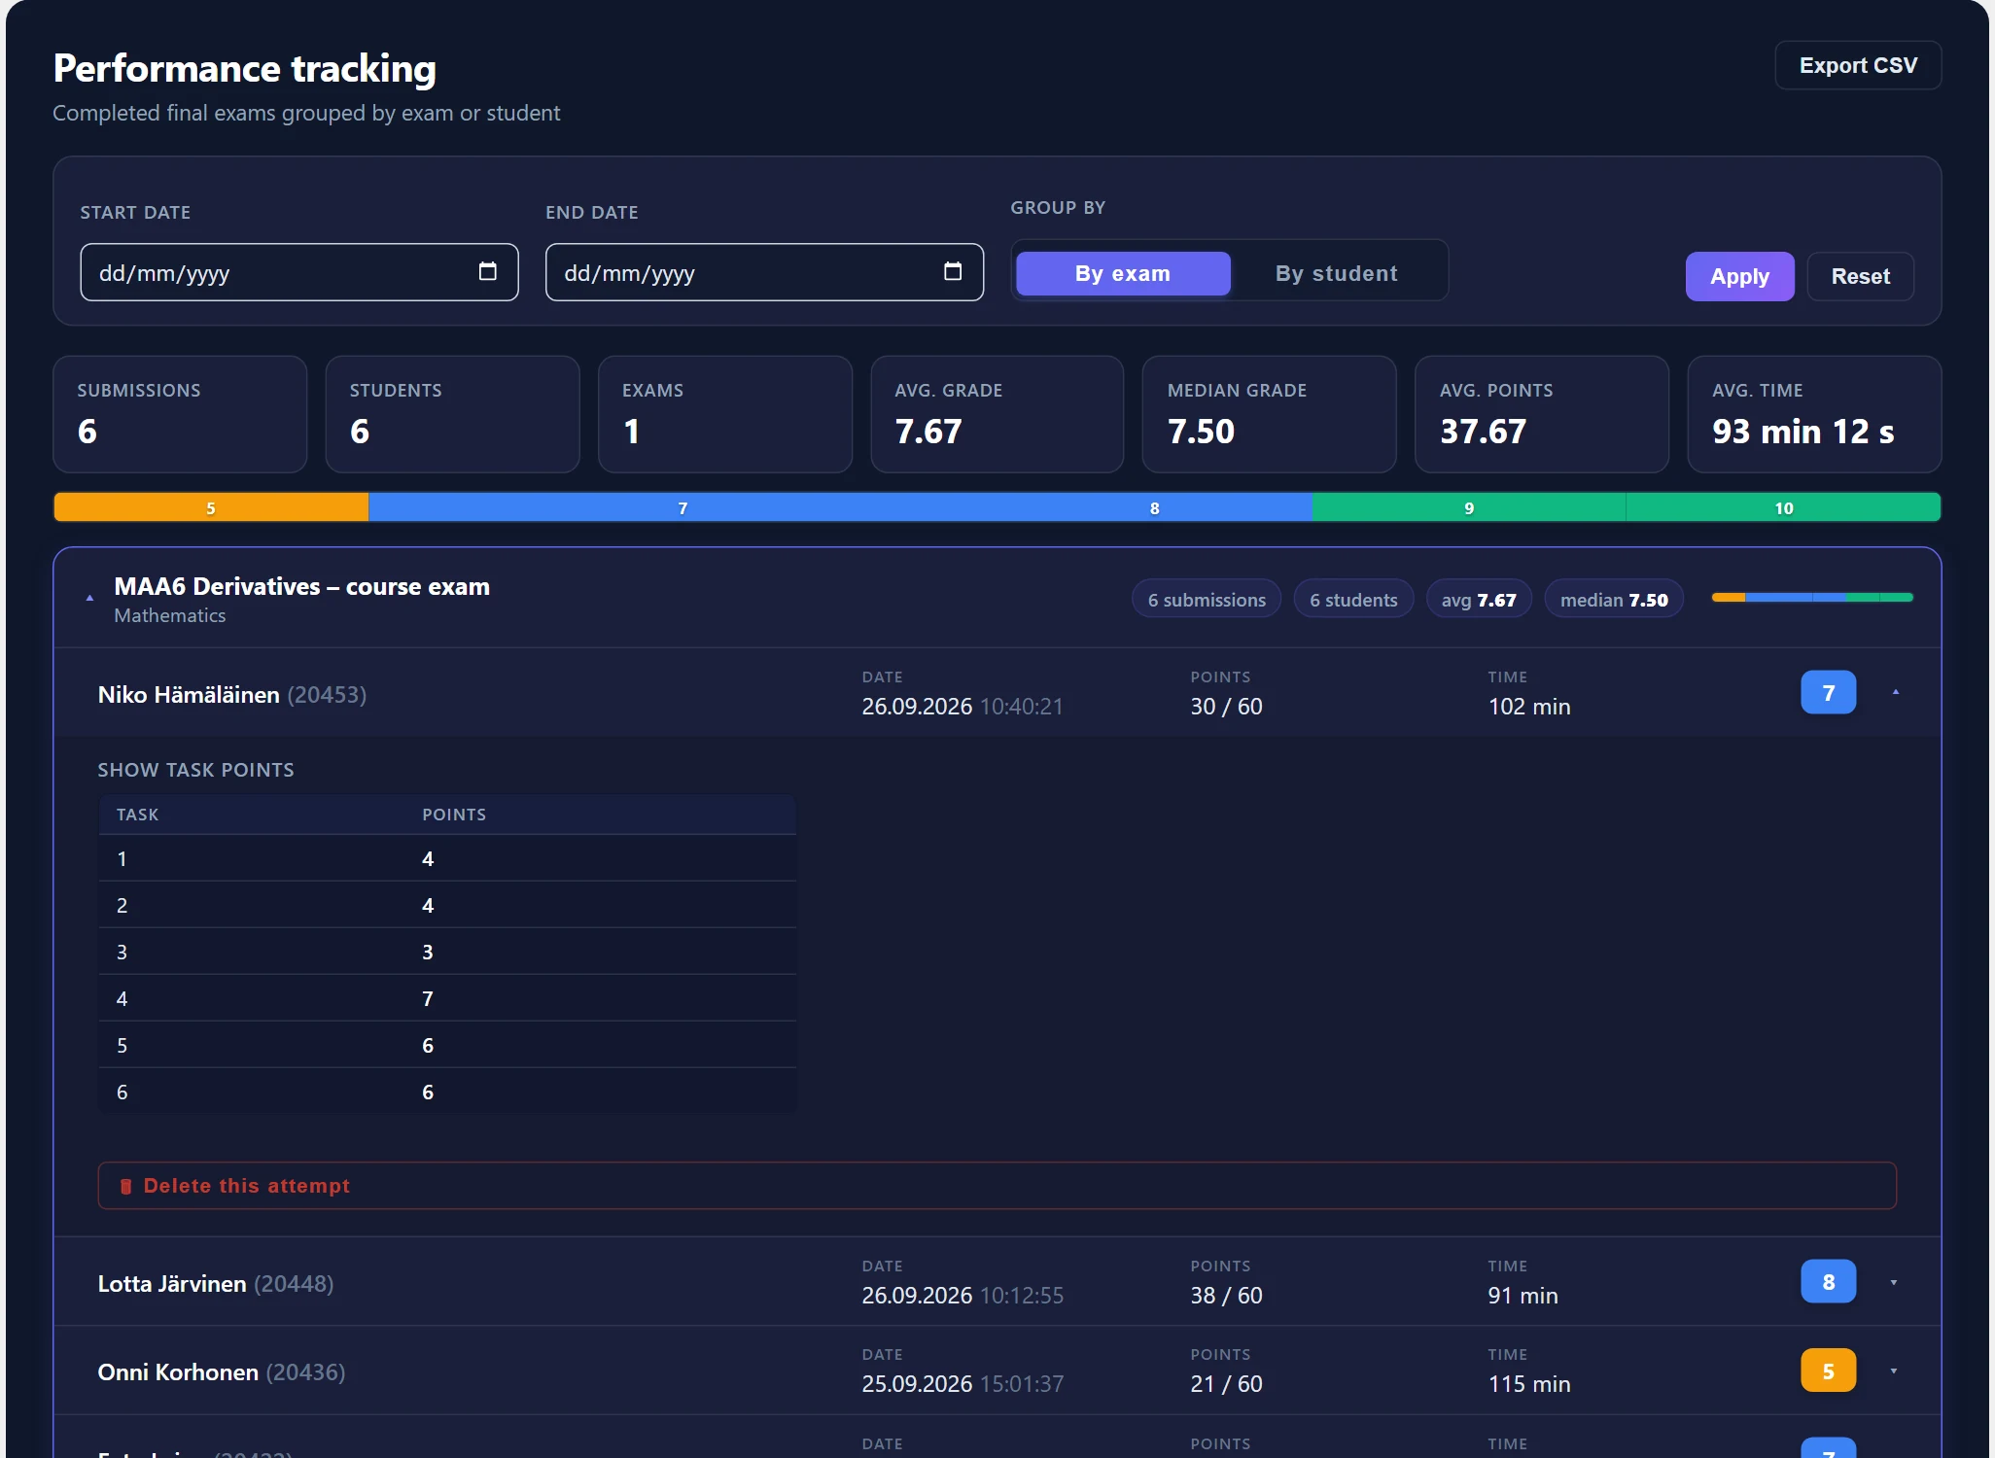
Task: Expand Lotta Järvinen's attempt details arrow
Action: click(1893, 1282)
